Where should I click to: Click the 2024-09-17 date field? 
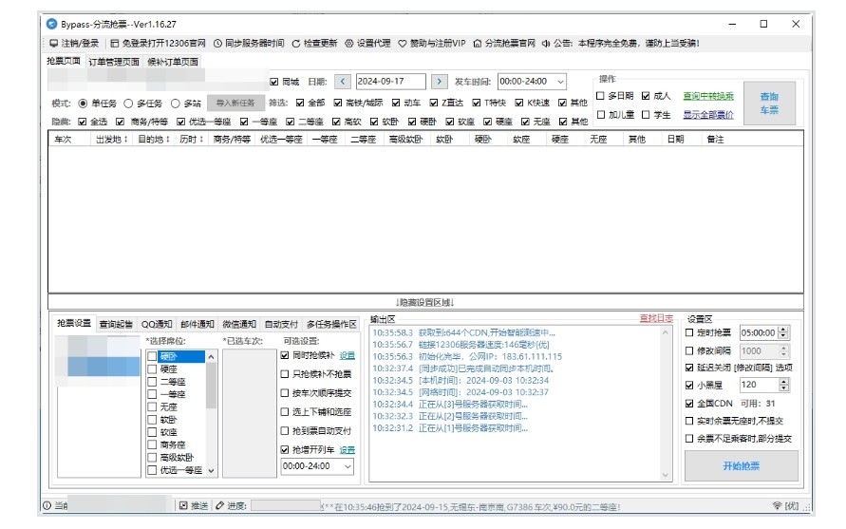(390, 82)
